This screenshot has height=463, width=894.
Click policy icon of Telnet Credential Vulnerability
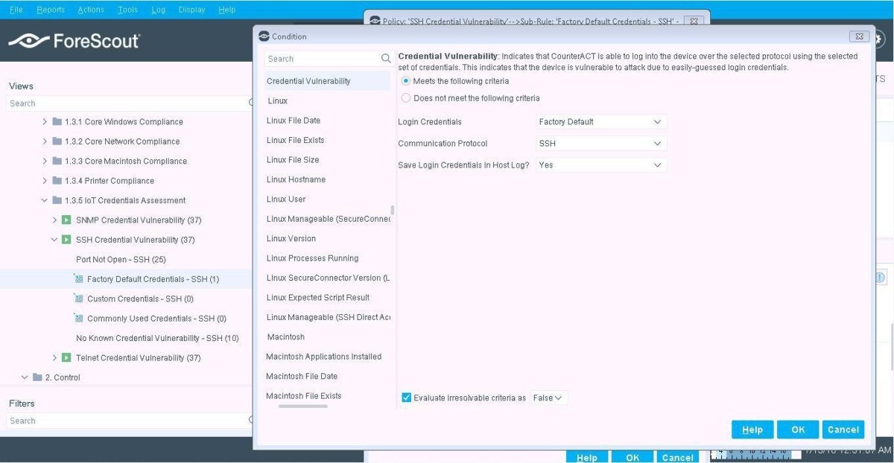[x=66, y=358]
